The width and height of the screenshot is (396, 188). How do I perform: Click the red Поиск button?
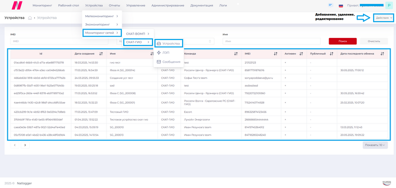[x=343, y=41]
